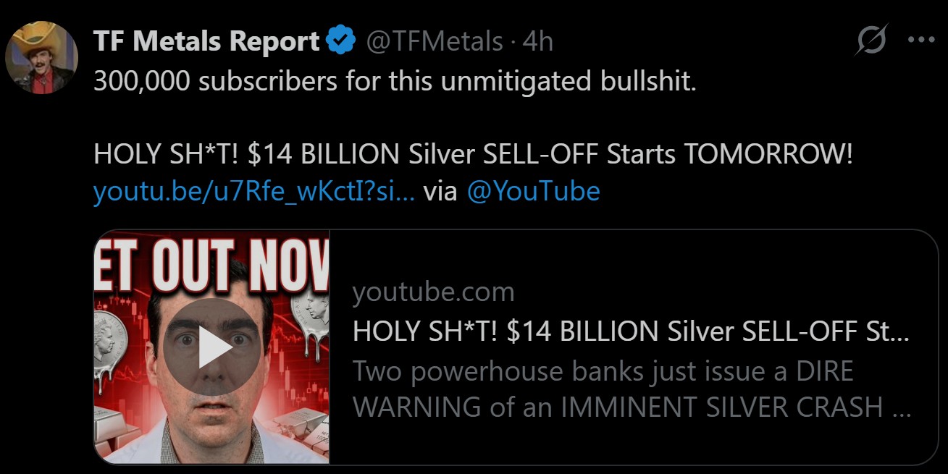This screenshot has width=948, height=474.
Task: Click the @YouTube mention
Action: pos(533,191)
